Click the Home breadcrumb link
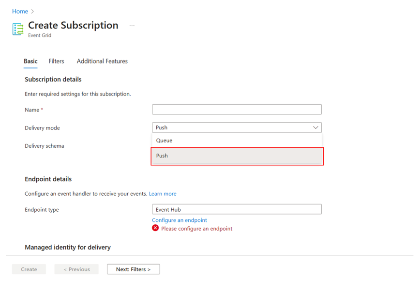This screenshot has height=281, width=419. coord(19,11)
